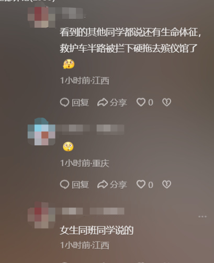
Task: Click the Chongqing commenter's blurred username
Action: [x=90, y=130]
